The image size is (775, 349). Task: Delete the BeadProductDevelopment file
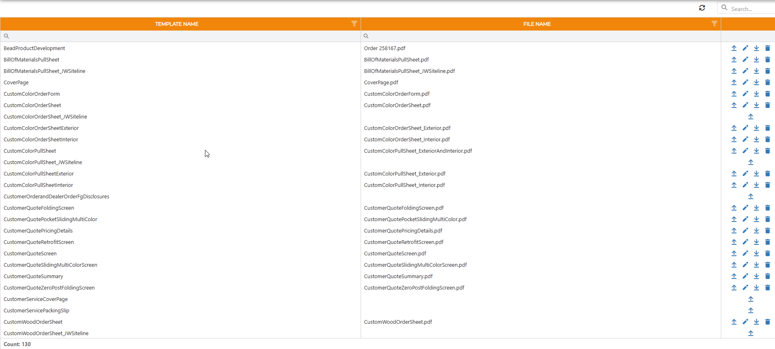(x=768, y=48)
